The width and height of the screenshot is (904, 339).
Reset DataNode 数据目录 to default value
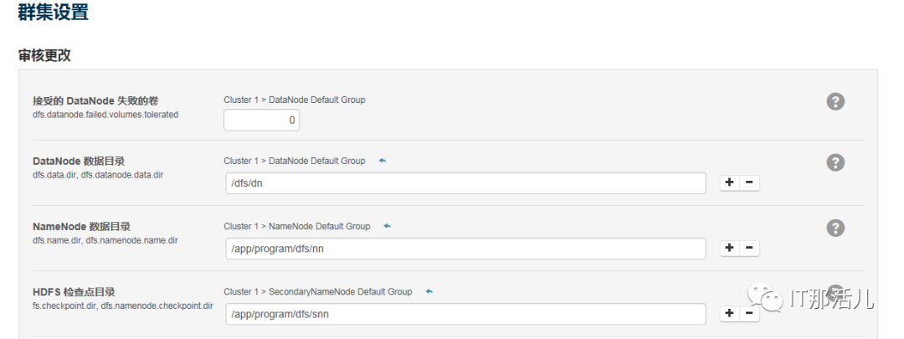click(383, 161)
